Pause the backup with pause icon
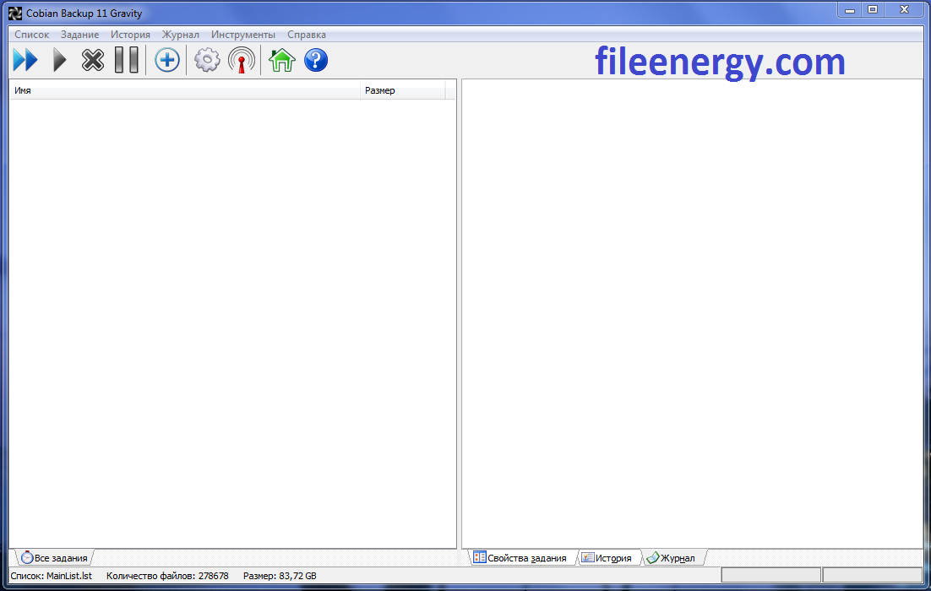This screenshot has height=591, width=931. (127, 60)
